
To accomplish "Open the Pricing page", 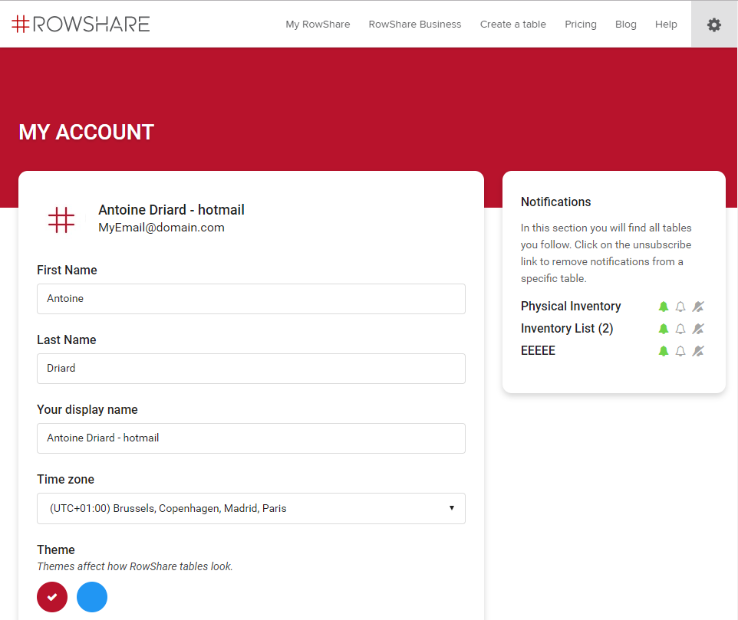I will pos(580,25).
